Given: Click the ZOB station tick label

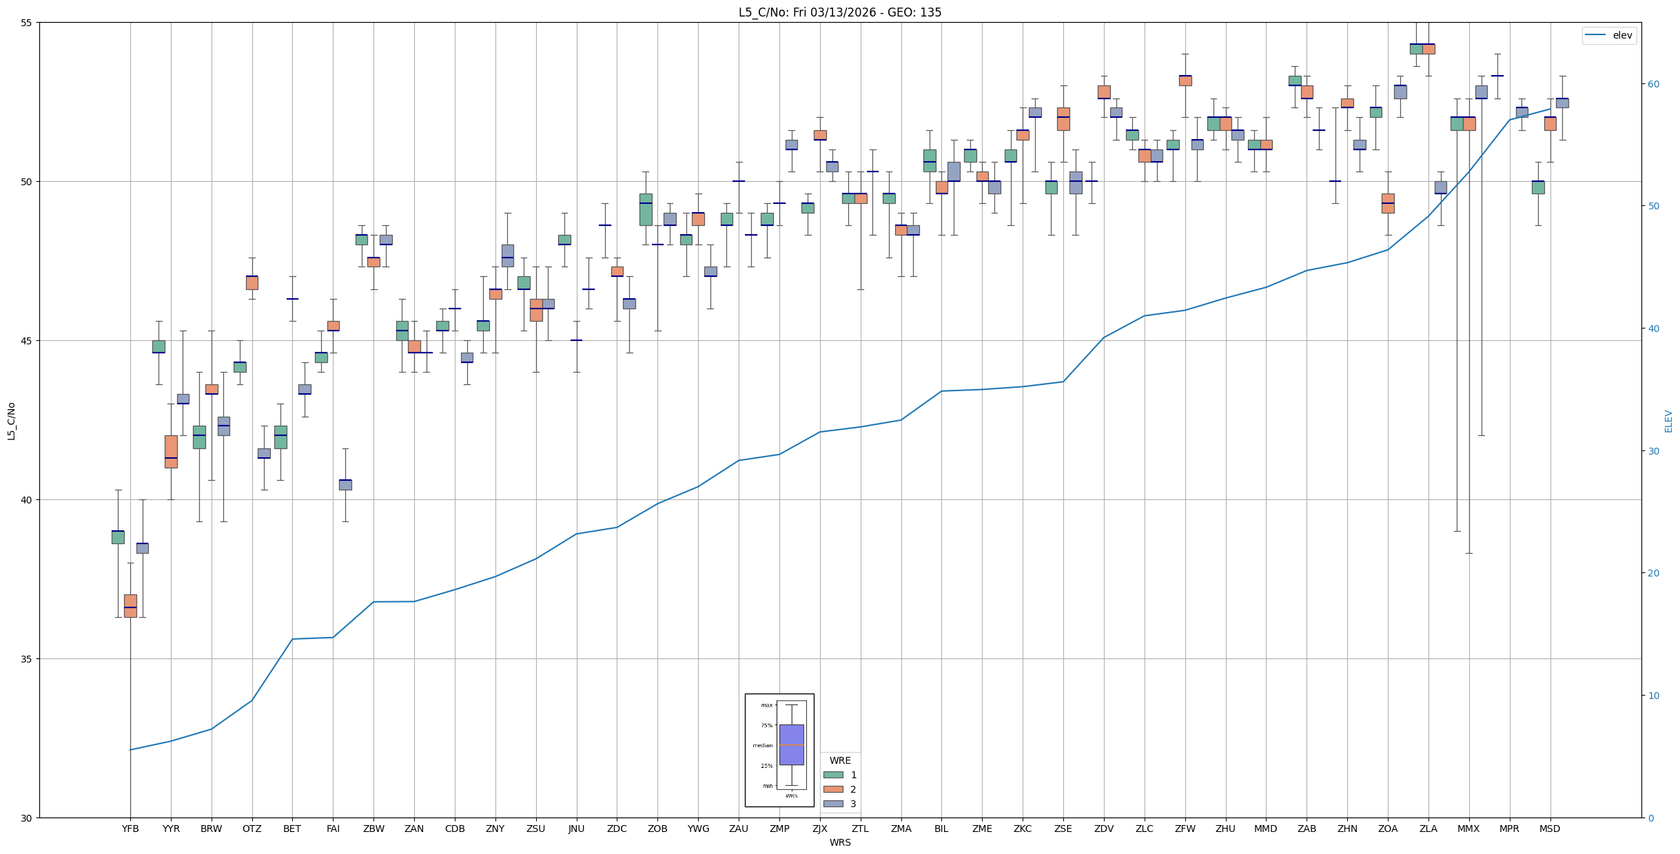Looking at the screenshot, I should tap(657, 829).
